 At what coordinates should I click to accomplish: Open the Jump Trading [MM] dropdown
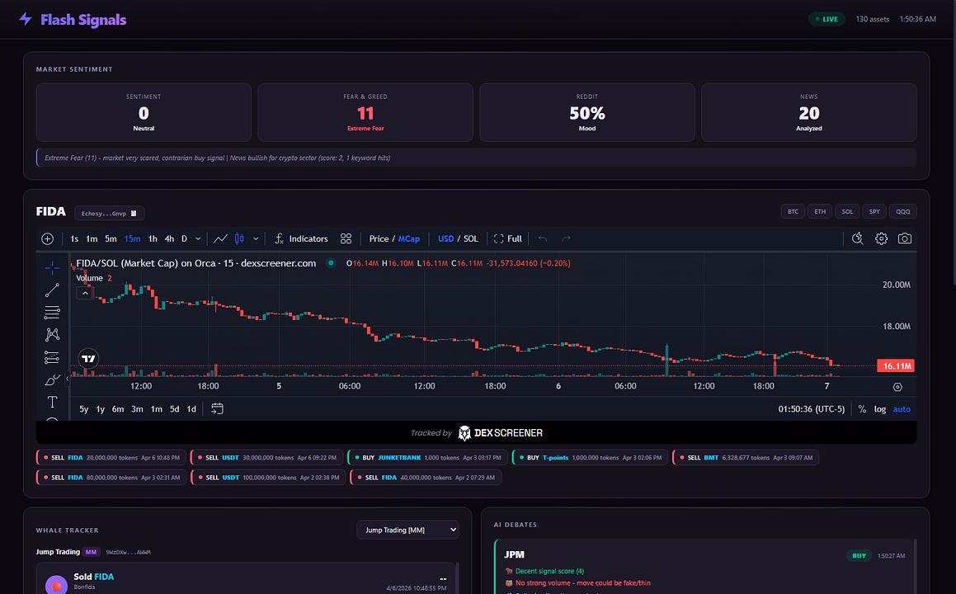coord(407,530)
